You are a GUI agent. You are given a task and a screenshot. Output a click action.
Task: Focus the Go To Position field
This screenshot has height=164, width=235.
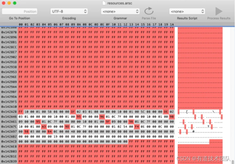tap(20, 12)
